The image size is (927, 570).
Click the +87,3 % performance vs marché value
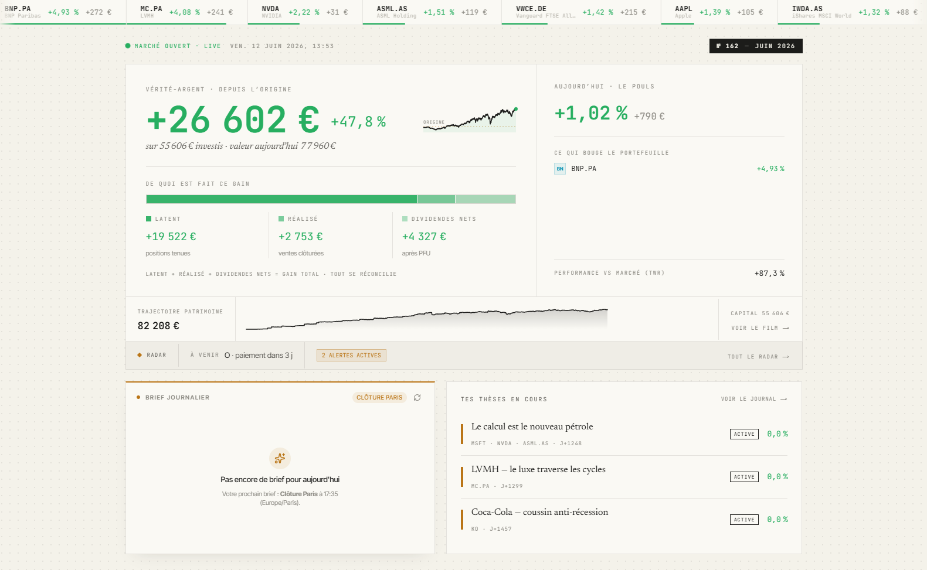(769, 274)
